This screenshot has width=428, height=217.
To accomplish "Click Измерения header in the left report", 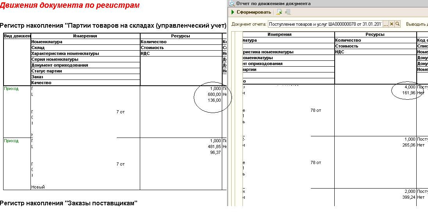I will pyautogui.click(x=85, y=36).
